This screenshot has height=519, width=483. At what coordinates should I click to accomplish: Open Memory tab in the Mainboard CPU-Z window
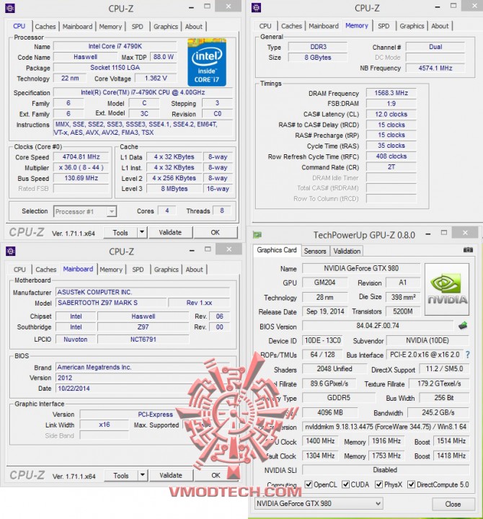pyautogui.click(x=111, y=270)
